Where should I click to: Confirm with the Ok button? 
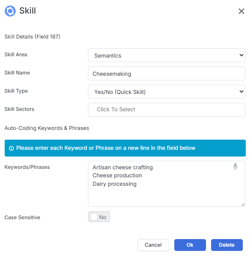[190, 245]
